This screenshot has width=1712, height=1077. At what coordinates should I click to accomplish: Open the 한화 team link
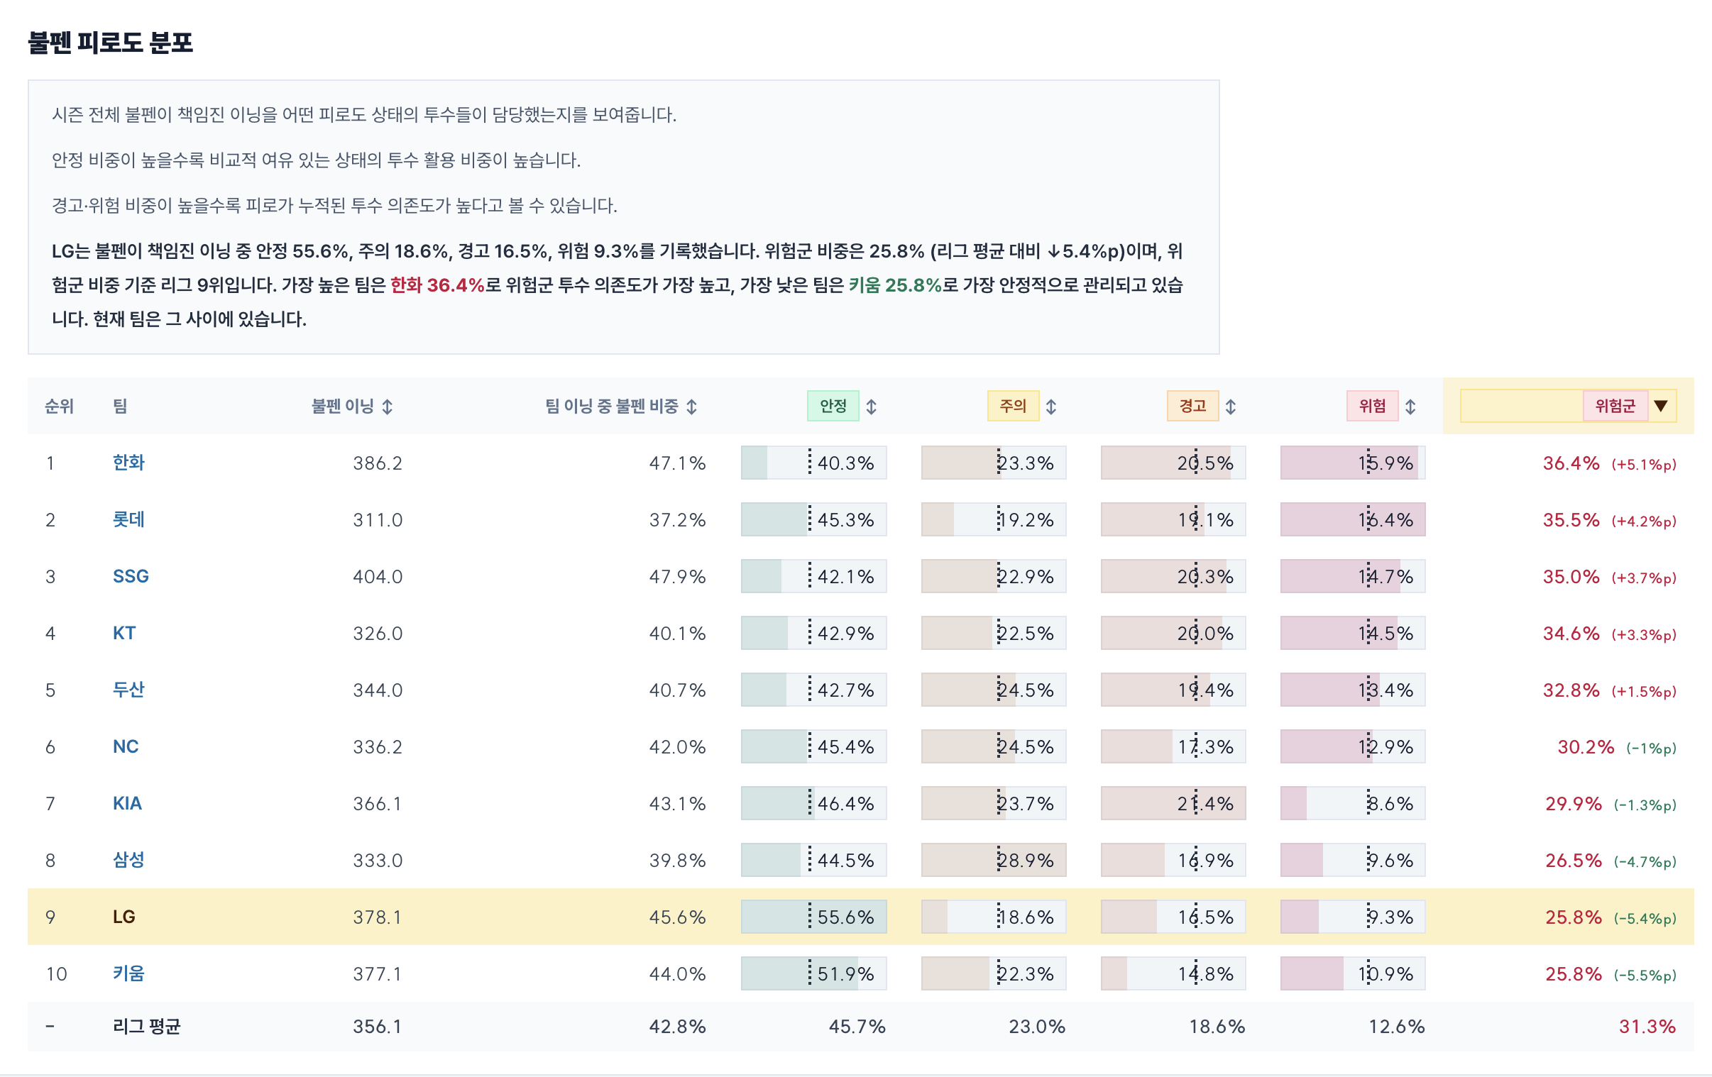(128, 463)
